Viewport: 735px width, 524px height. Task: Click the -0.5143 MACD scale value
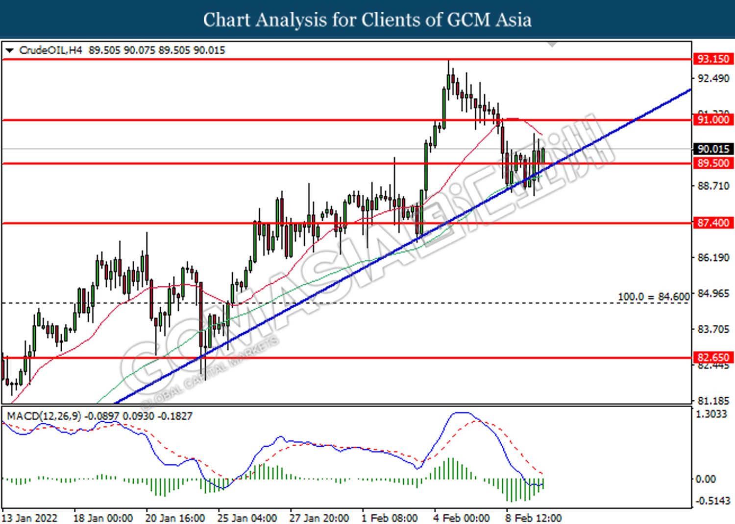point(713,501)
